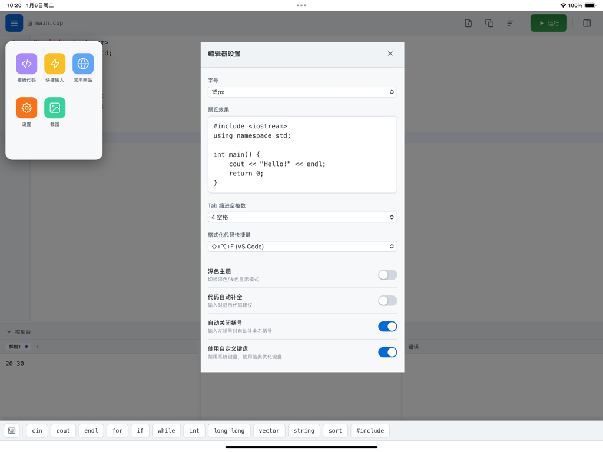
Task: Enable the 深色主题 dark theme toggle
Action: click(387, 274)
